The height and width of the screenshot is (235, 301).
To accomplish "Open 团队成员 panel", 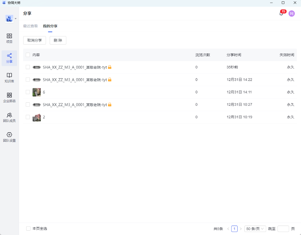I will tap(9, 117).
